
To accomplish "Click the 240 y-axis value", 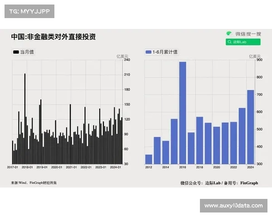I will (127, 60).
